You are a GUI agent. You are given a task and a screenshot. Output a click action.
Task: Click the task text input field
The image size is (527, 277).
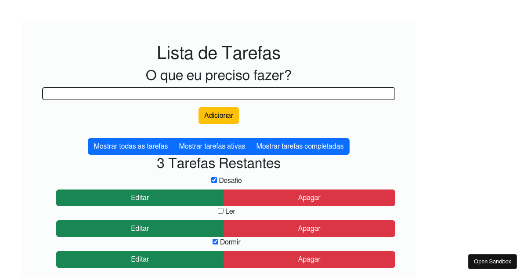point(218,93)
